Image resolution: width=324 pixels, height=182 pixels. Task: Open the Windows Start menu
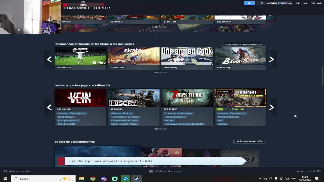point(5,179)
